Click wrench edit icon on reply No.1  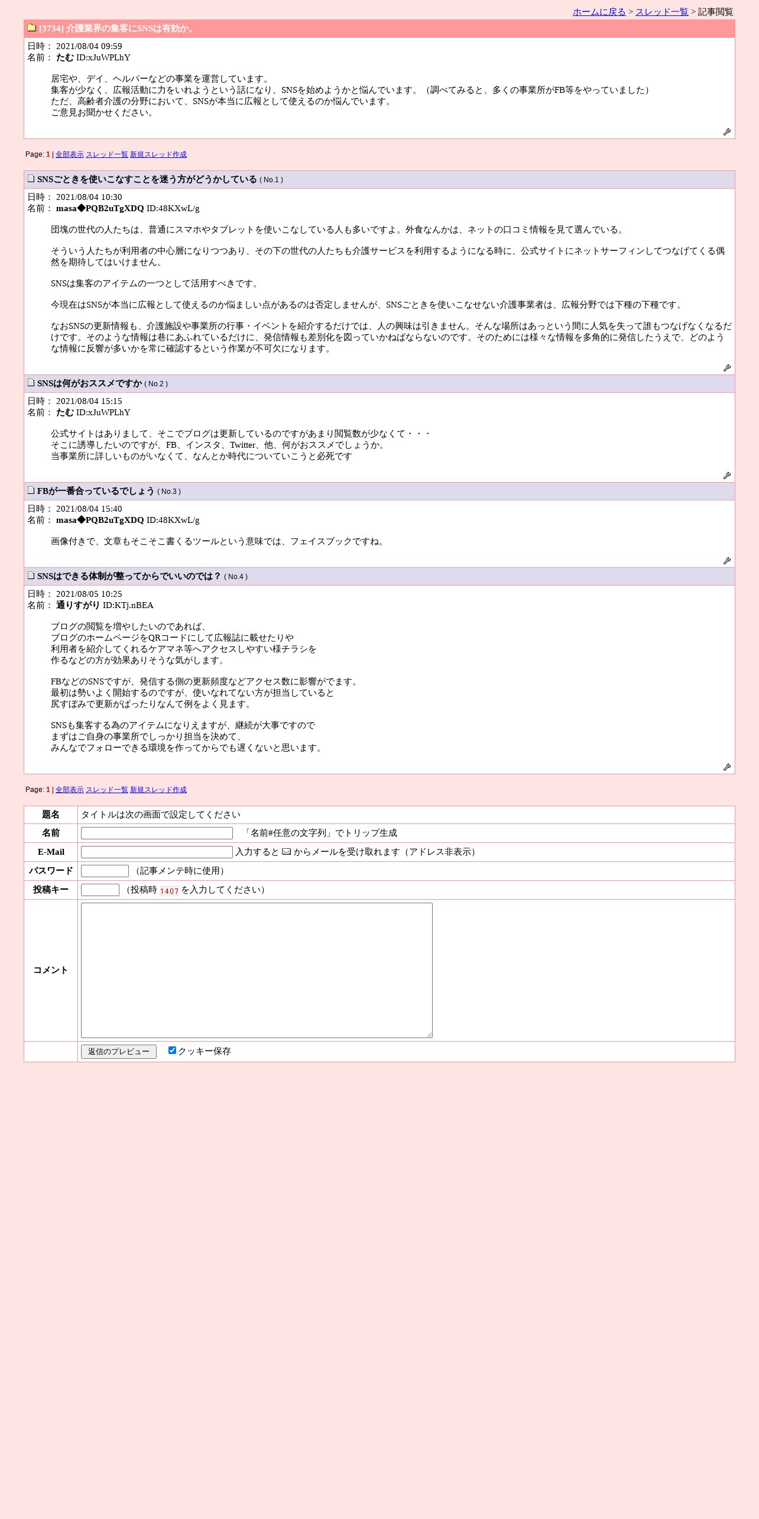(x=727, y=368)
